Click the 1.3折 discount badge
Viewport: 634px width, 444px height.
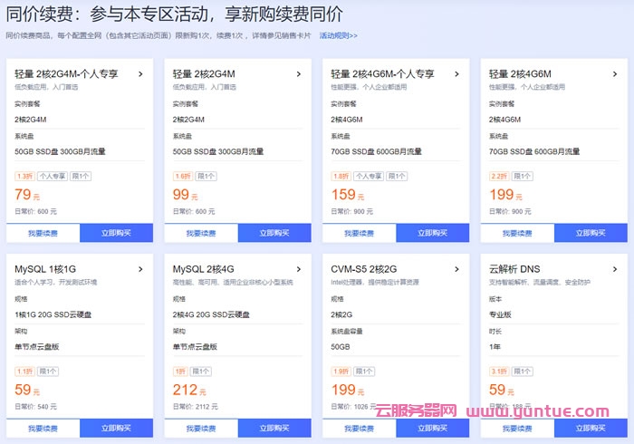[x=24, y=177]
